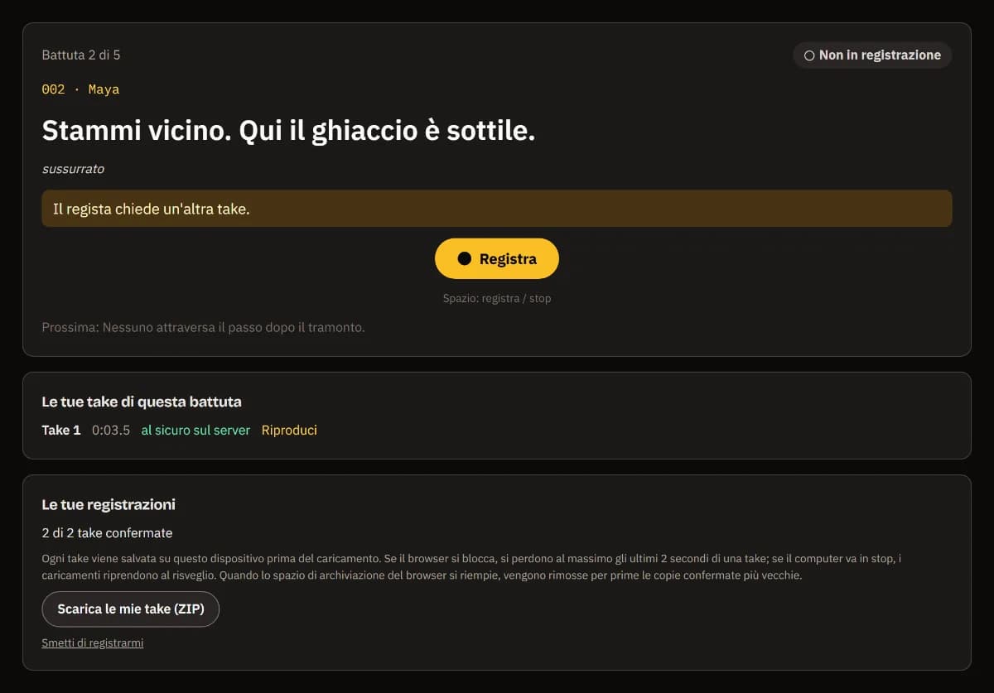Screen dimensions: 994x693
Task: Click the '002 · Maya' character label
Action: coord(80,89)
